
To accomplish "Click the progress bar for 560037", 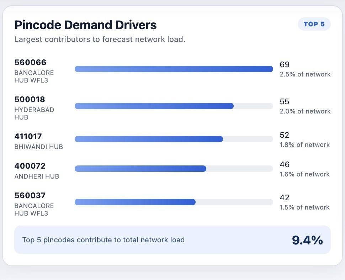I will coord(174,202).
